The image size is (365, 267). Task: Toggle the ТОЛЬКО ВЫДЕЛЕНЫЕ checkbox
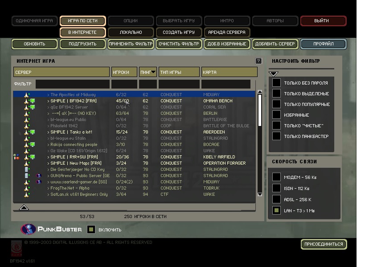coord(276,93)
